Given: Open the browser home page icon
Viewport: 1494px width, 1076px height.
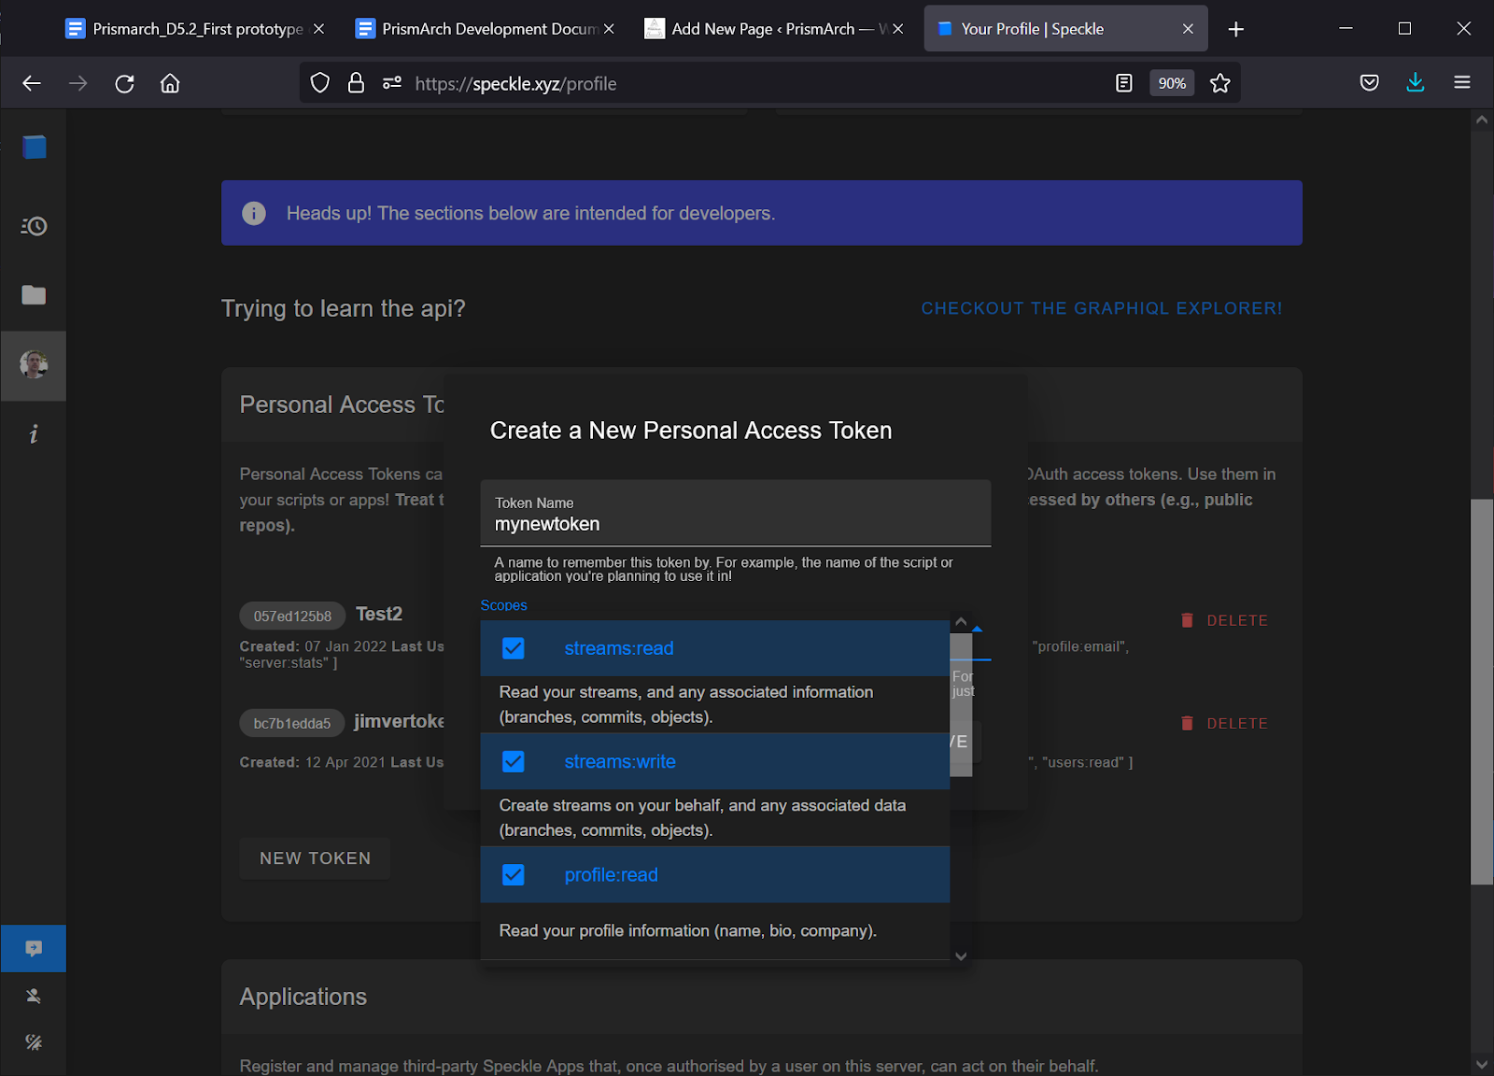Looking at the screenshot, I should point(170,83).
